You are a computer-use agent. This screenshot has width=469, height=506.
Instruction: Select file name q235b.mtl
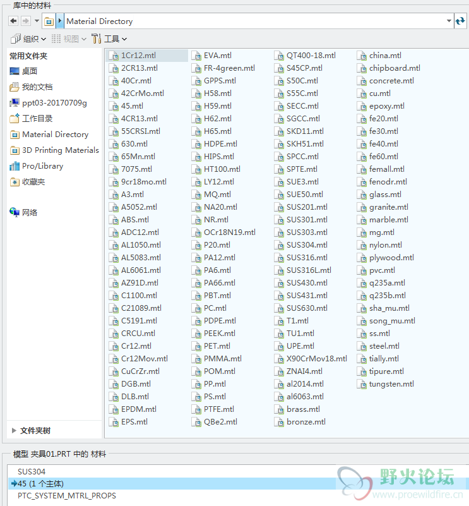click(388, 296)
